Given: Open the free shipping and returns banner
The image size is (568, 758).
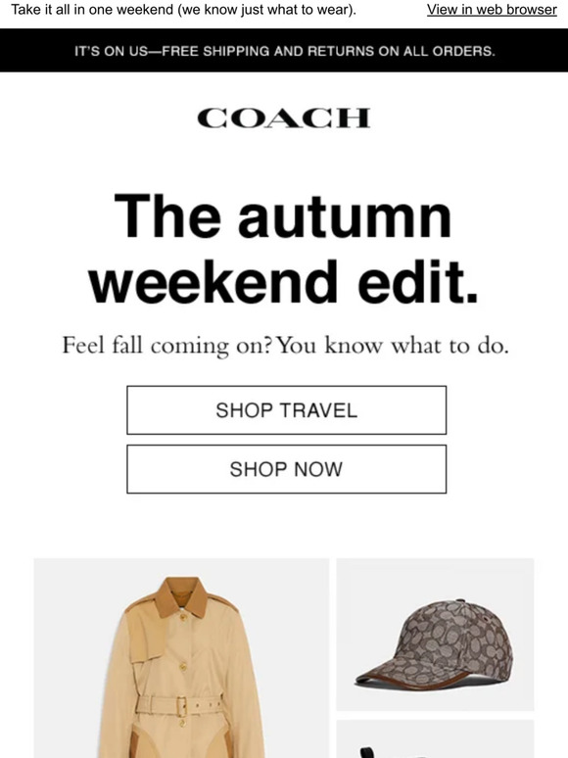Looking at the screenshot, I should click(284, 51).
